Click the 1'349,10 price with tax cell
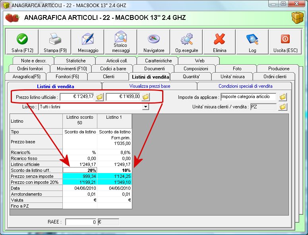This screenshot has width=308, height=235. coord(114,182)
